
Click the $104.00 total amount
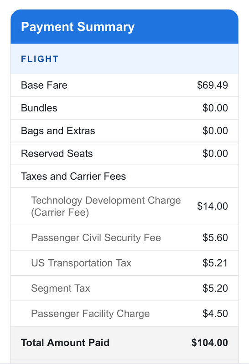tap(210, 343)
